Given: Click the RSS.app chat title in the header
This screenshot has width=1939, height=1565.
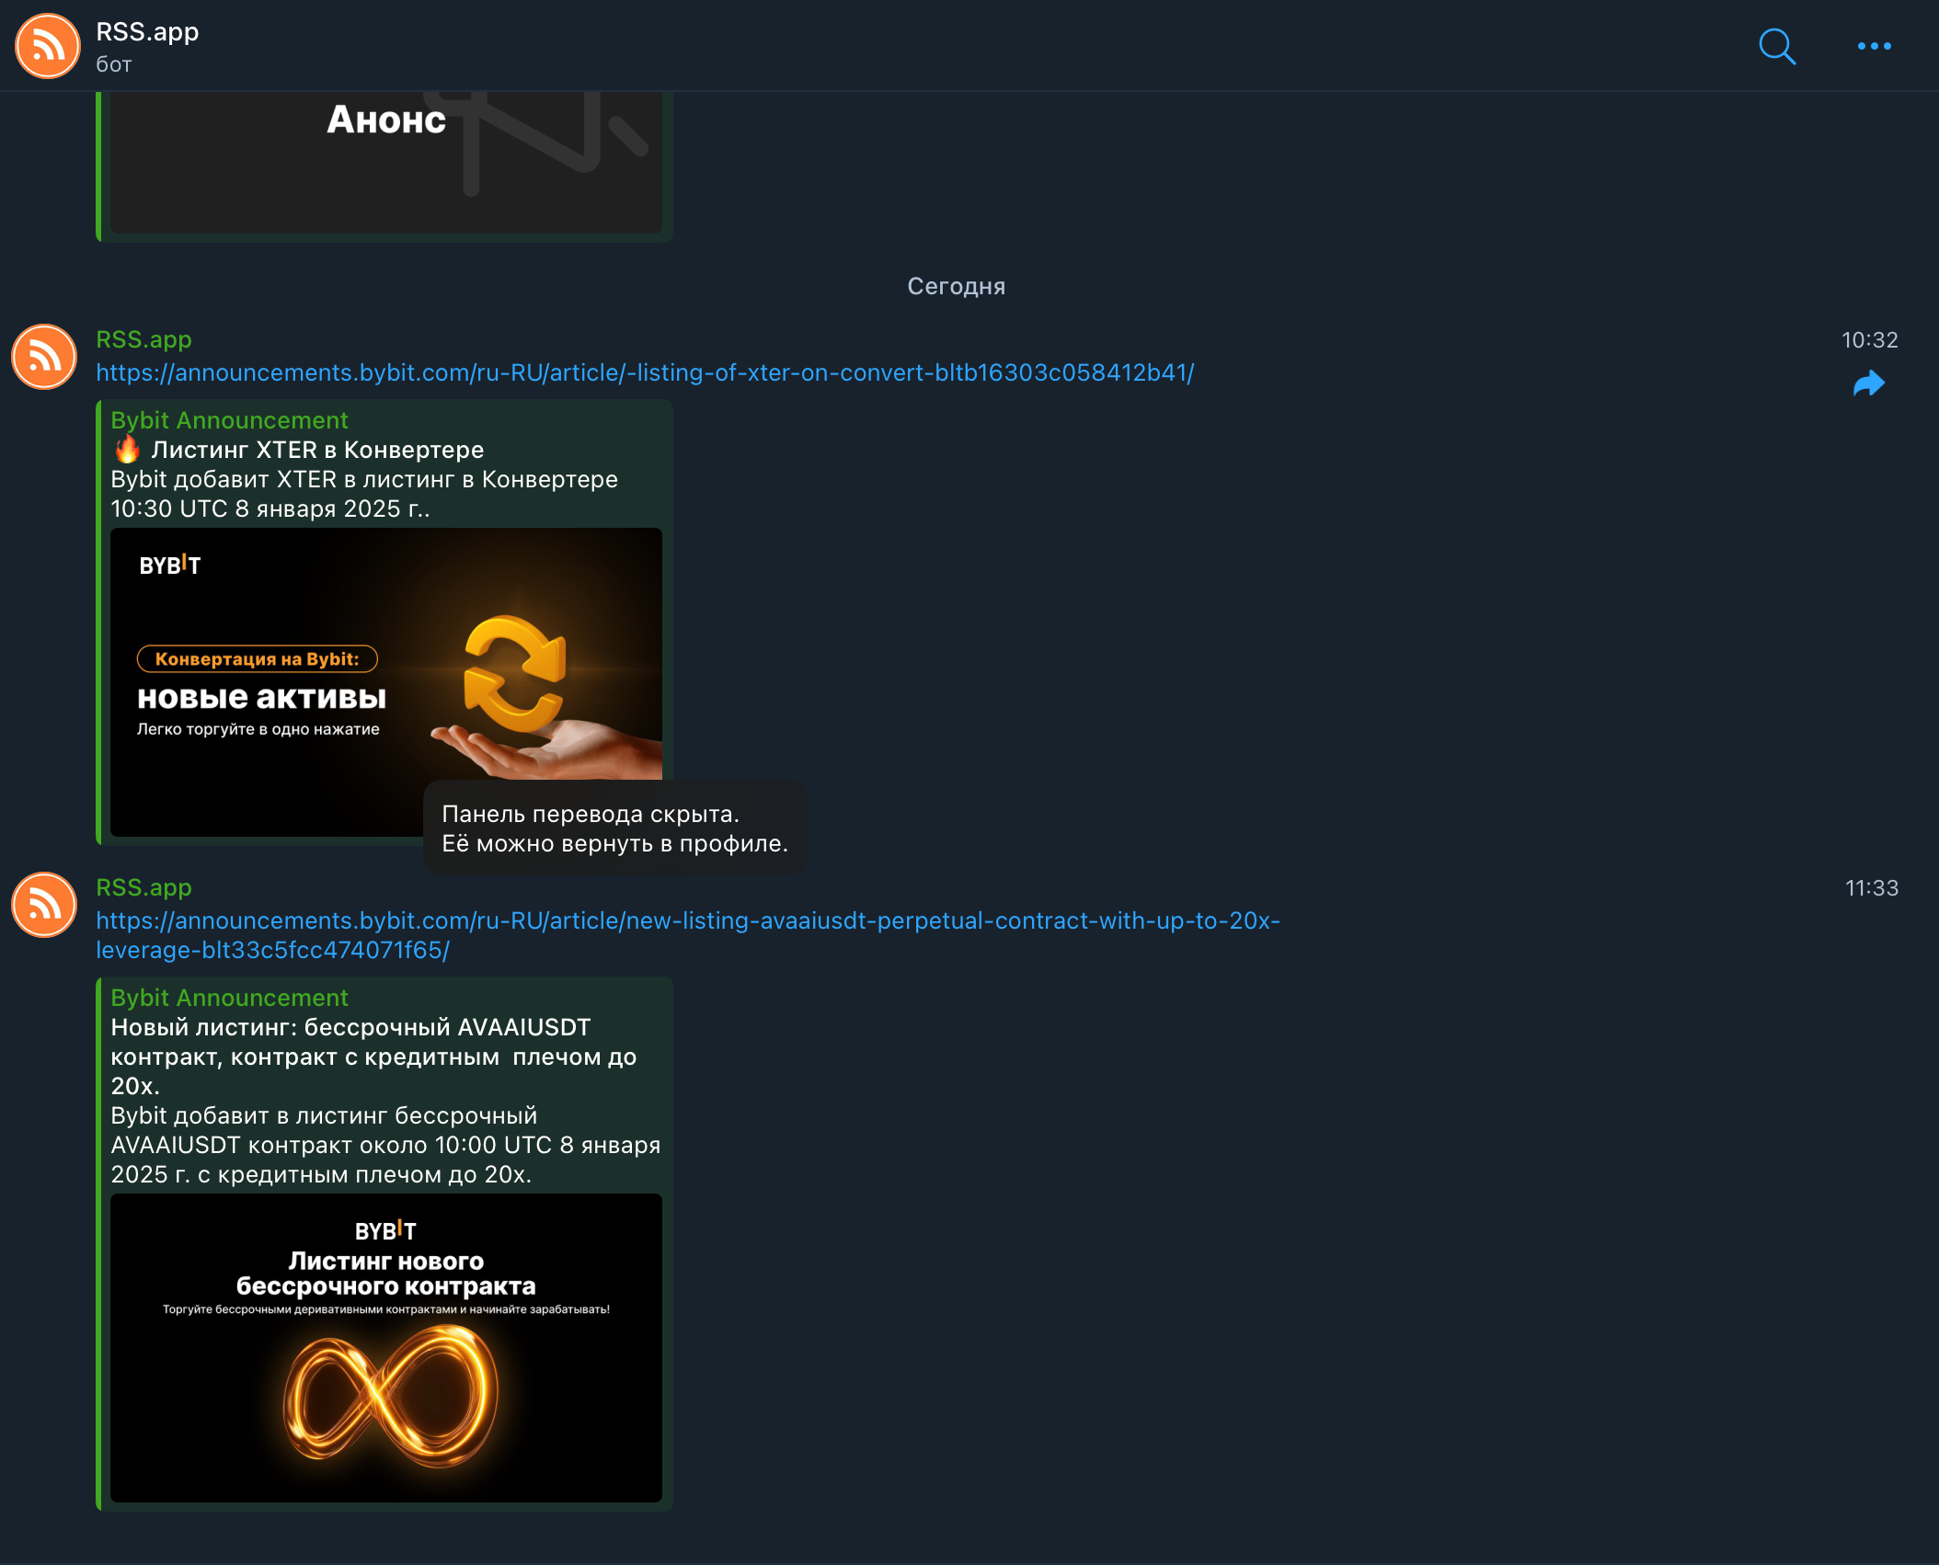Looking at the screenshot, I should pos(147,31).
